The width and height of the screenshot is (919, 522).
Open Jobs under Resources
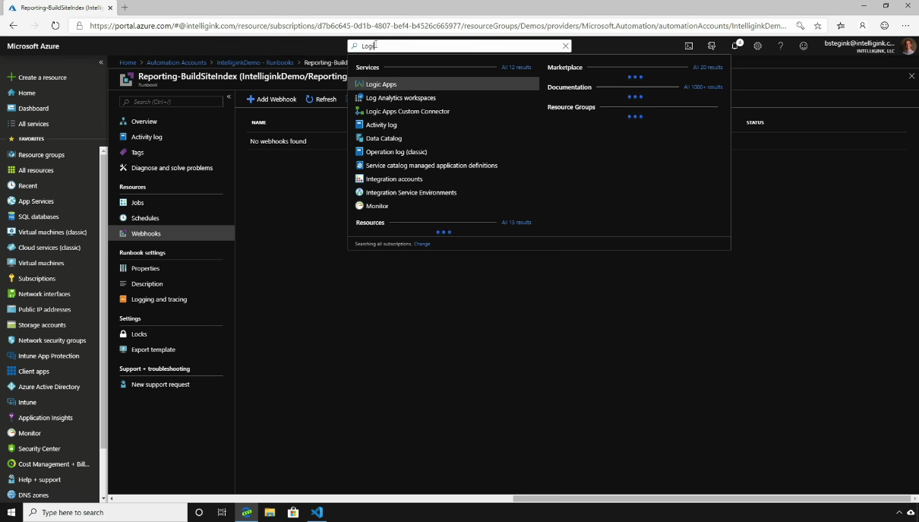point(137,203)
